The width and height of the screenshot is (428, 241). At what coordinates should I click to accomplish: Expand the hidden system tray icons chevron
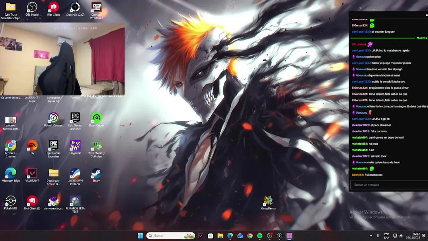[x=370, y=236]
